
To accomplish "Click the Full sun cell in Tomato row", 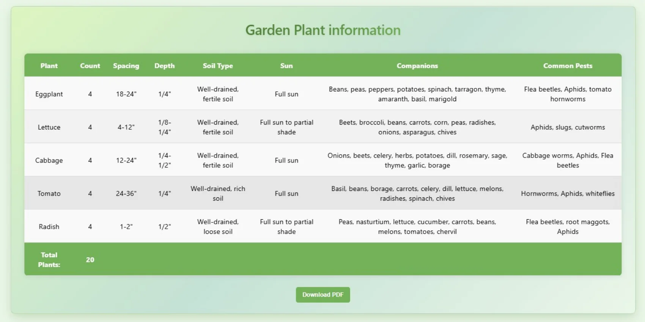I will tap(286, 194).
